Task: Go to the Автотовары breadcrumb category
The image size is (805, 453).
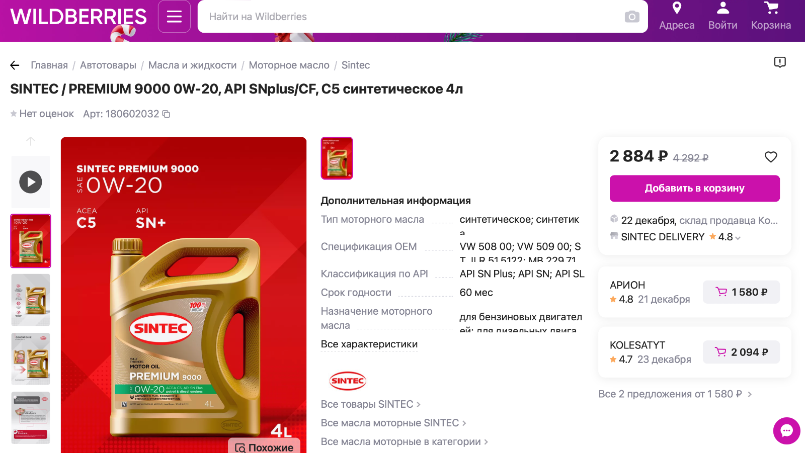Action: click(x=108, y=65)
